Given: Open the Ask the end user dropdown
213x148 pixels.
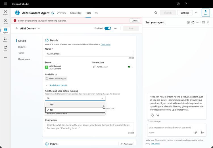Looking at the screenshot, I should [75, 98].
